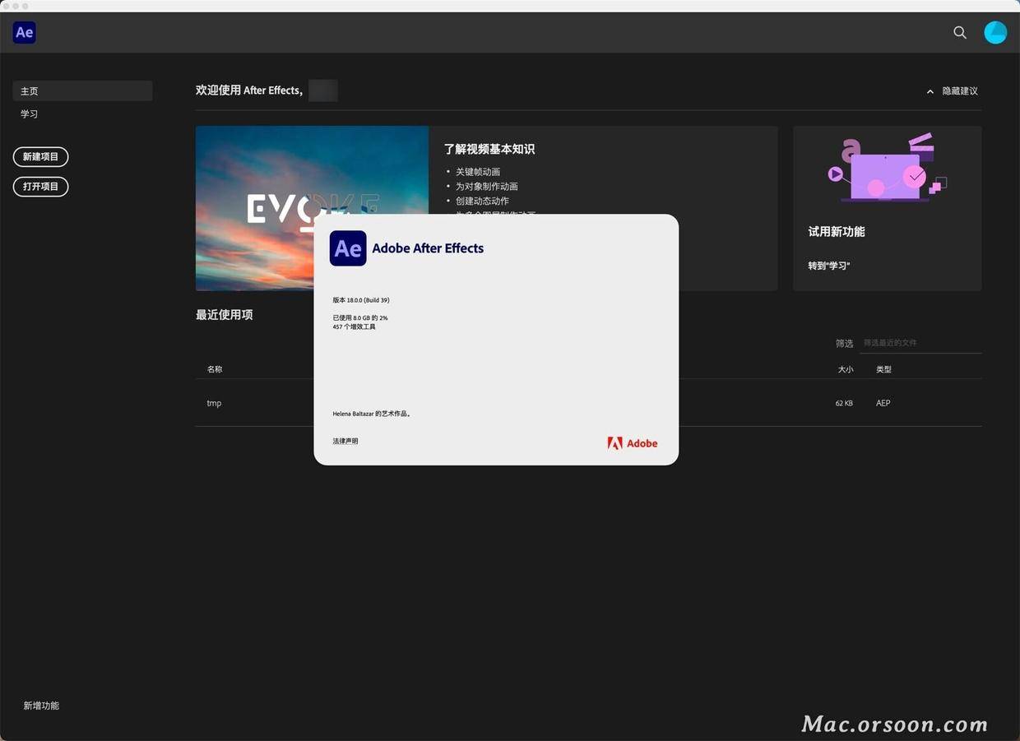The height and width of the screenshot is (741, 1020).
Task: Switch to the 学习 sidebar tab
Action: (29, 113)
